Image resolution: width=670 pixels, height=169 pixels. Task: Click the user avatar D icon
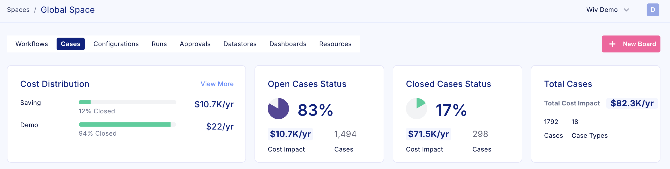coord(653,10)
